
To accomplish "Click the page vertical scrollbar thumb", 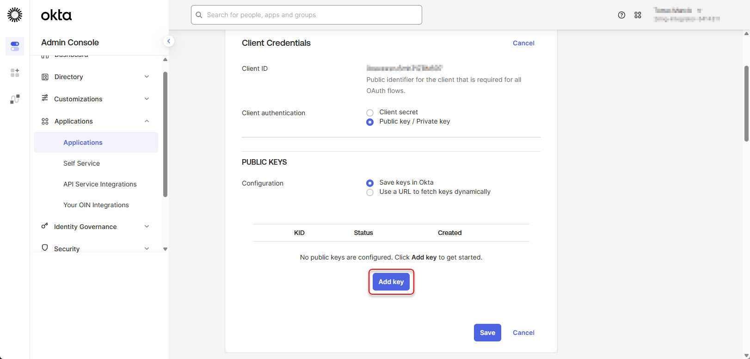I will (746, 104).
